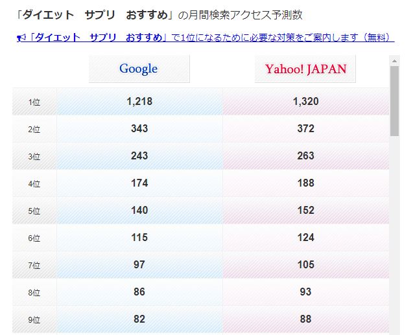
Task: Select the Google column header
Action: [139, 69]
